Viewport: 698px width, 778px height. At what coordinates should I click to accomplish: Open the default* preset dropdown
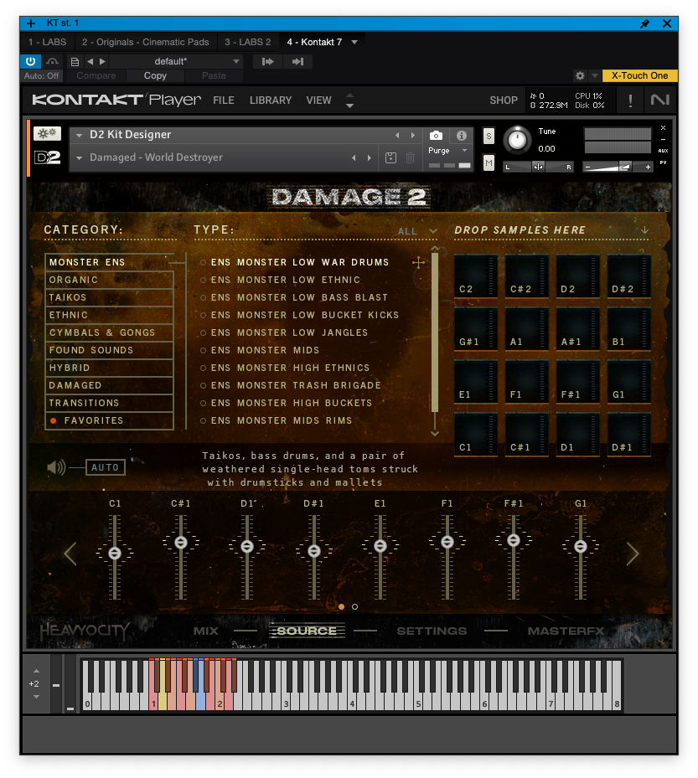click(x=175, y=61)
